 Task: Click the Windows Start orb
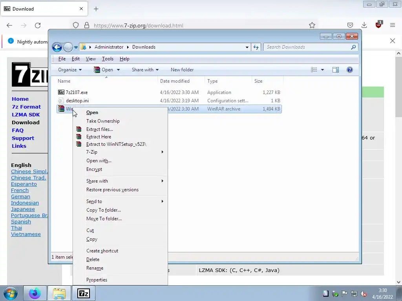pos(11,293)
